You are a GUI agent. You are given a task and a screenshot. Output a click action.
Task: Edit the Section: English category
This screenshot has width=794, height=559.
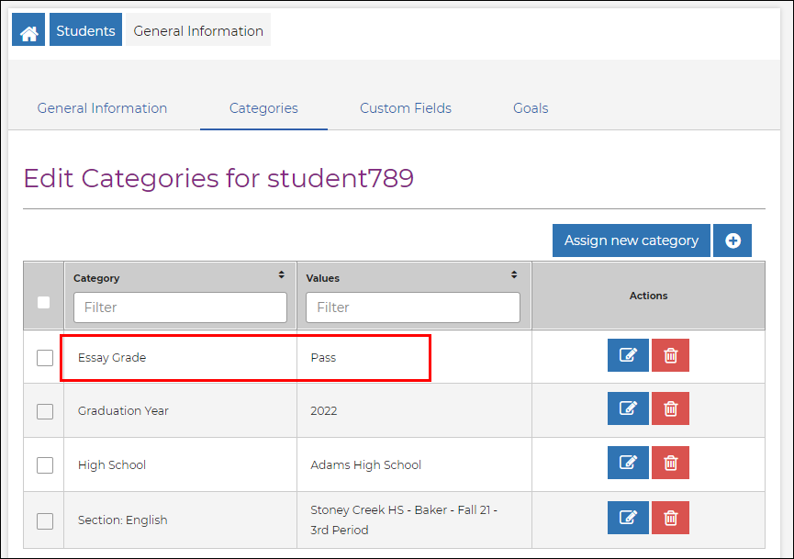pyautogui.click(x=628, y=518)
